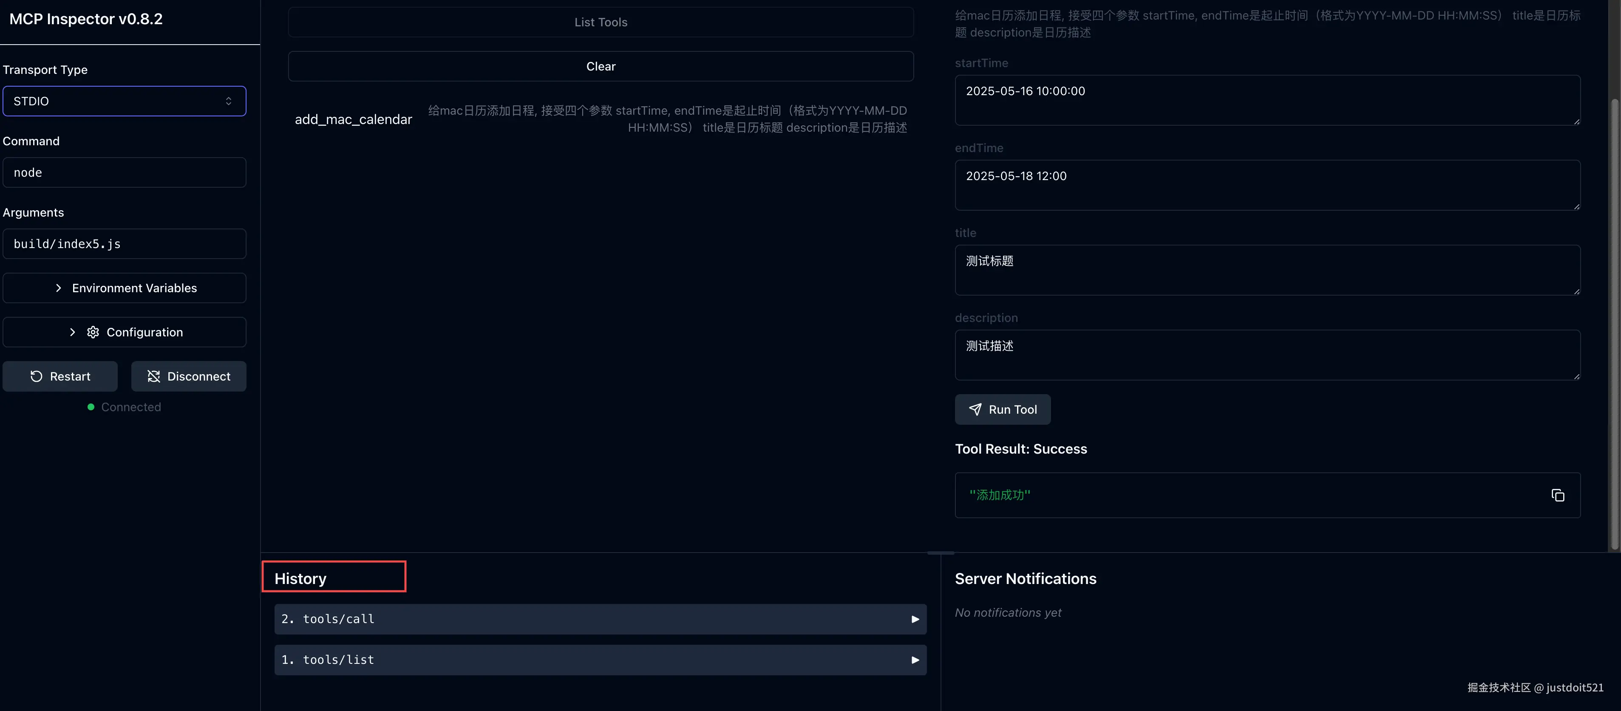The image size is (1621, 711).
Task: Click the chevron beside Configuration
Action: tap(72, 332)
